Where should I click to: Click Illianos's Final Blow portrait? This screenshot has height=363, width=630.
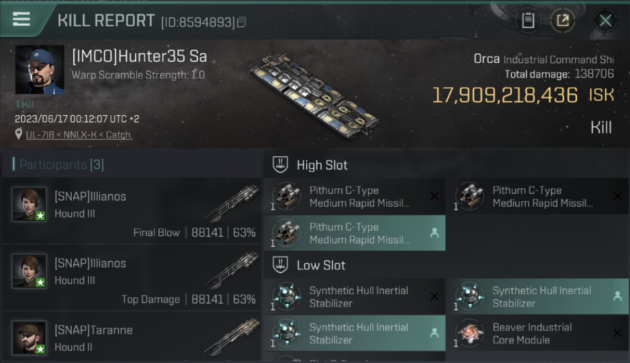29,204
